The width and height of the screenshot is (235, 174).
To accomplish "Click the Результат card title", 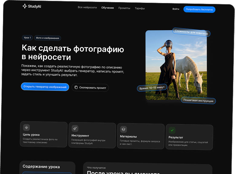I will tap(176, 137).
